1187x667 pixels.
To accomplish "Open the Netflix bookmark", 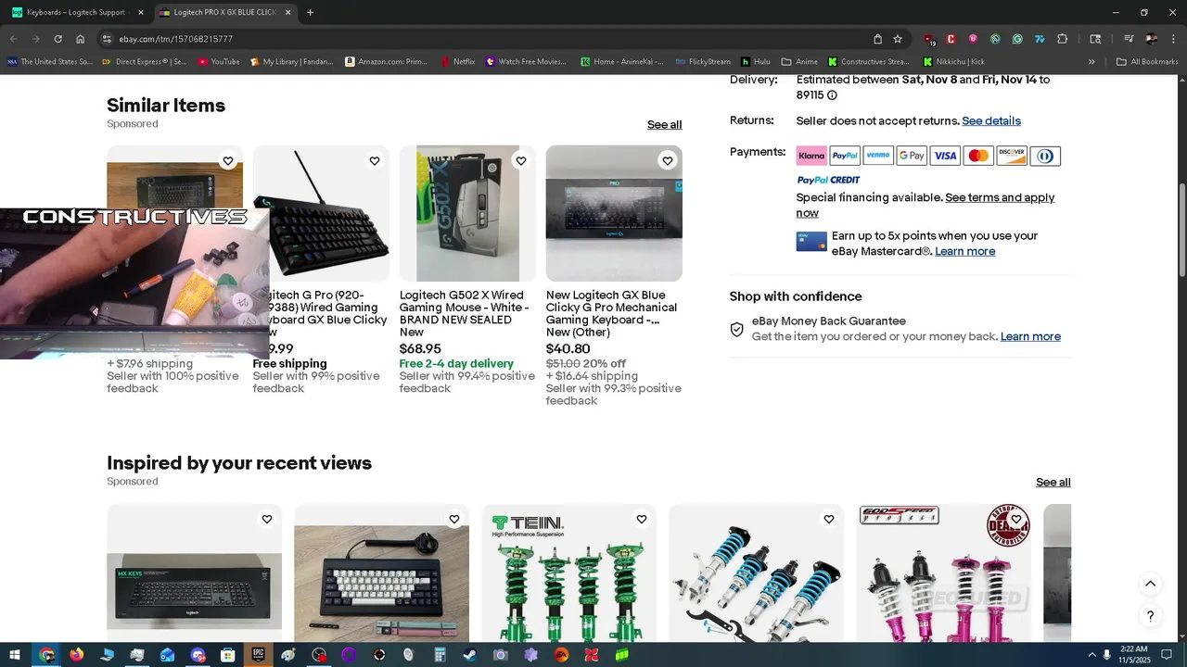I will tap(457, 62).
